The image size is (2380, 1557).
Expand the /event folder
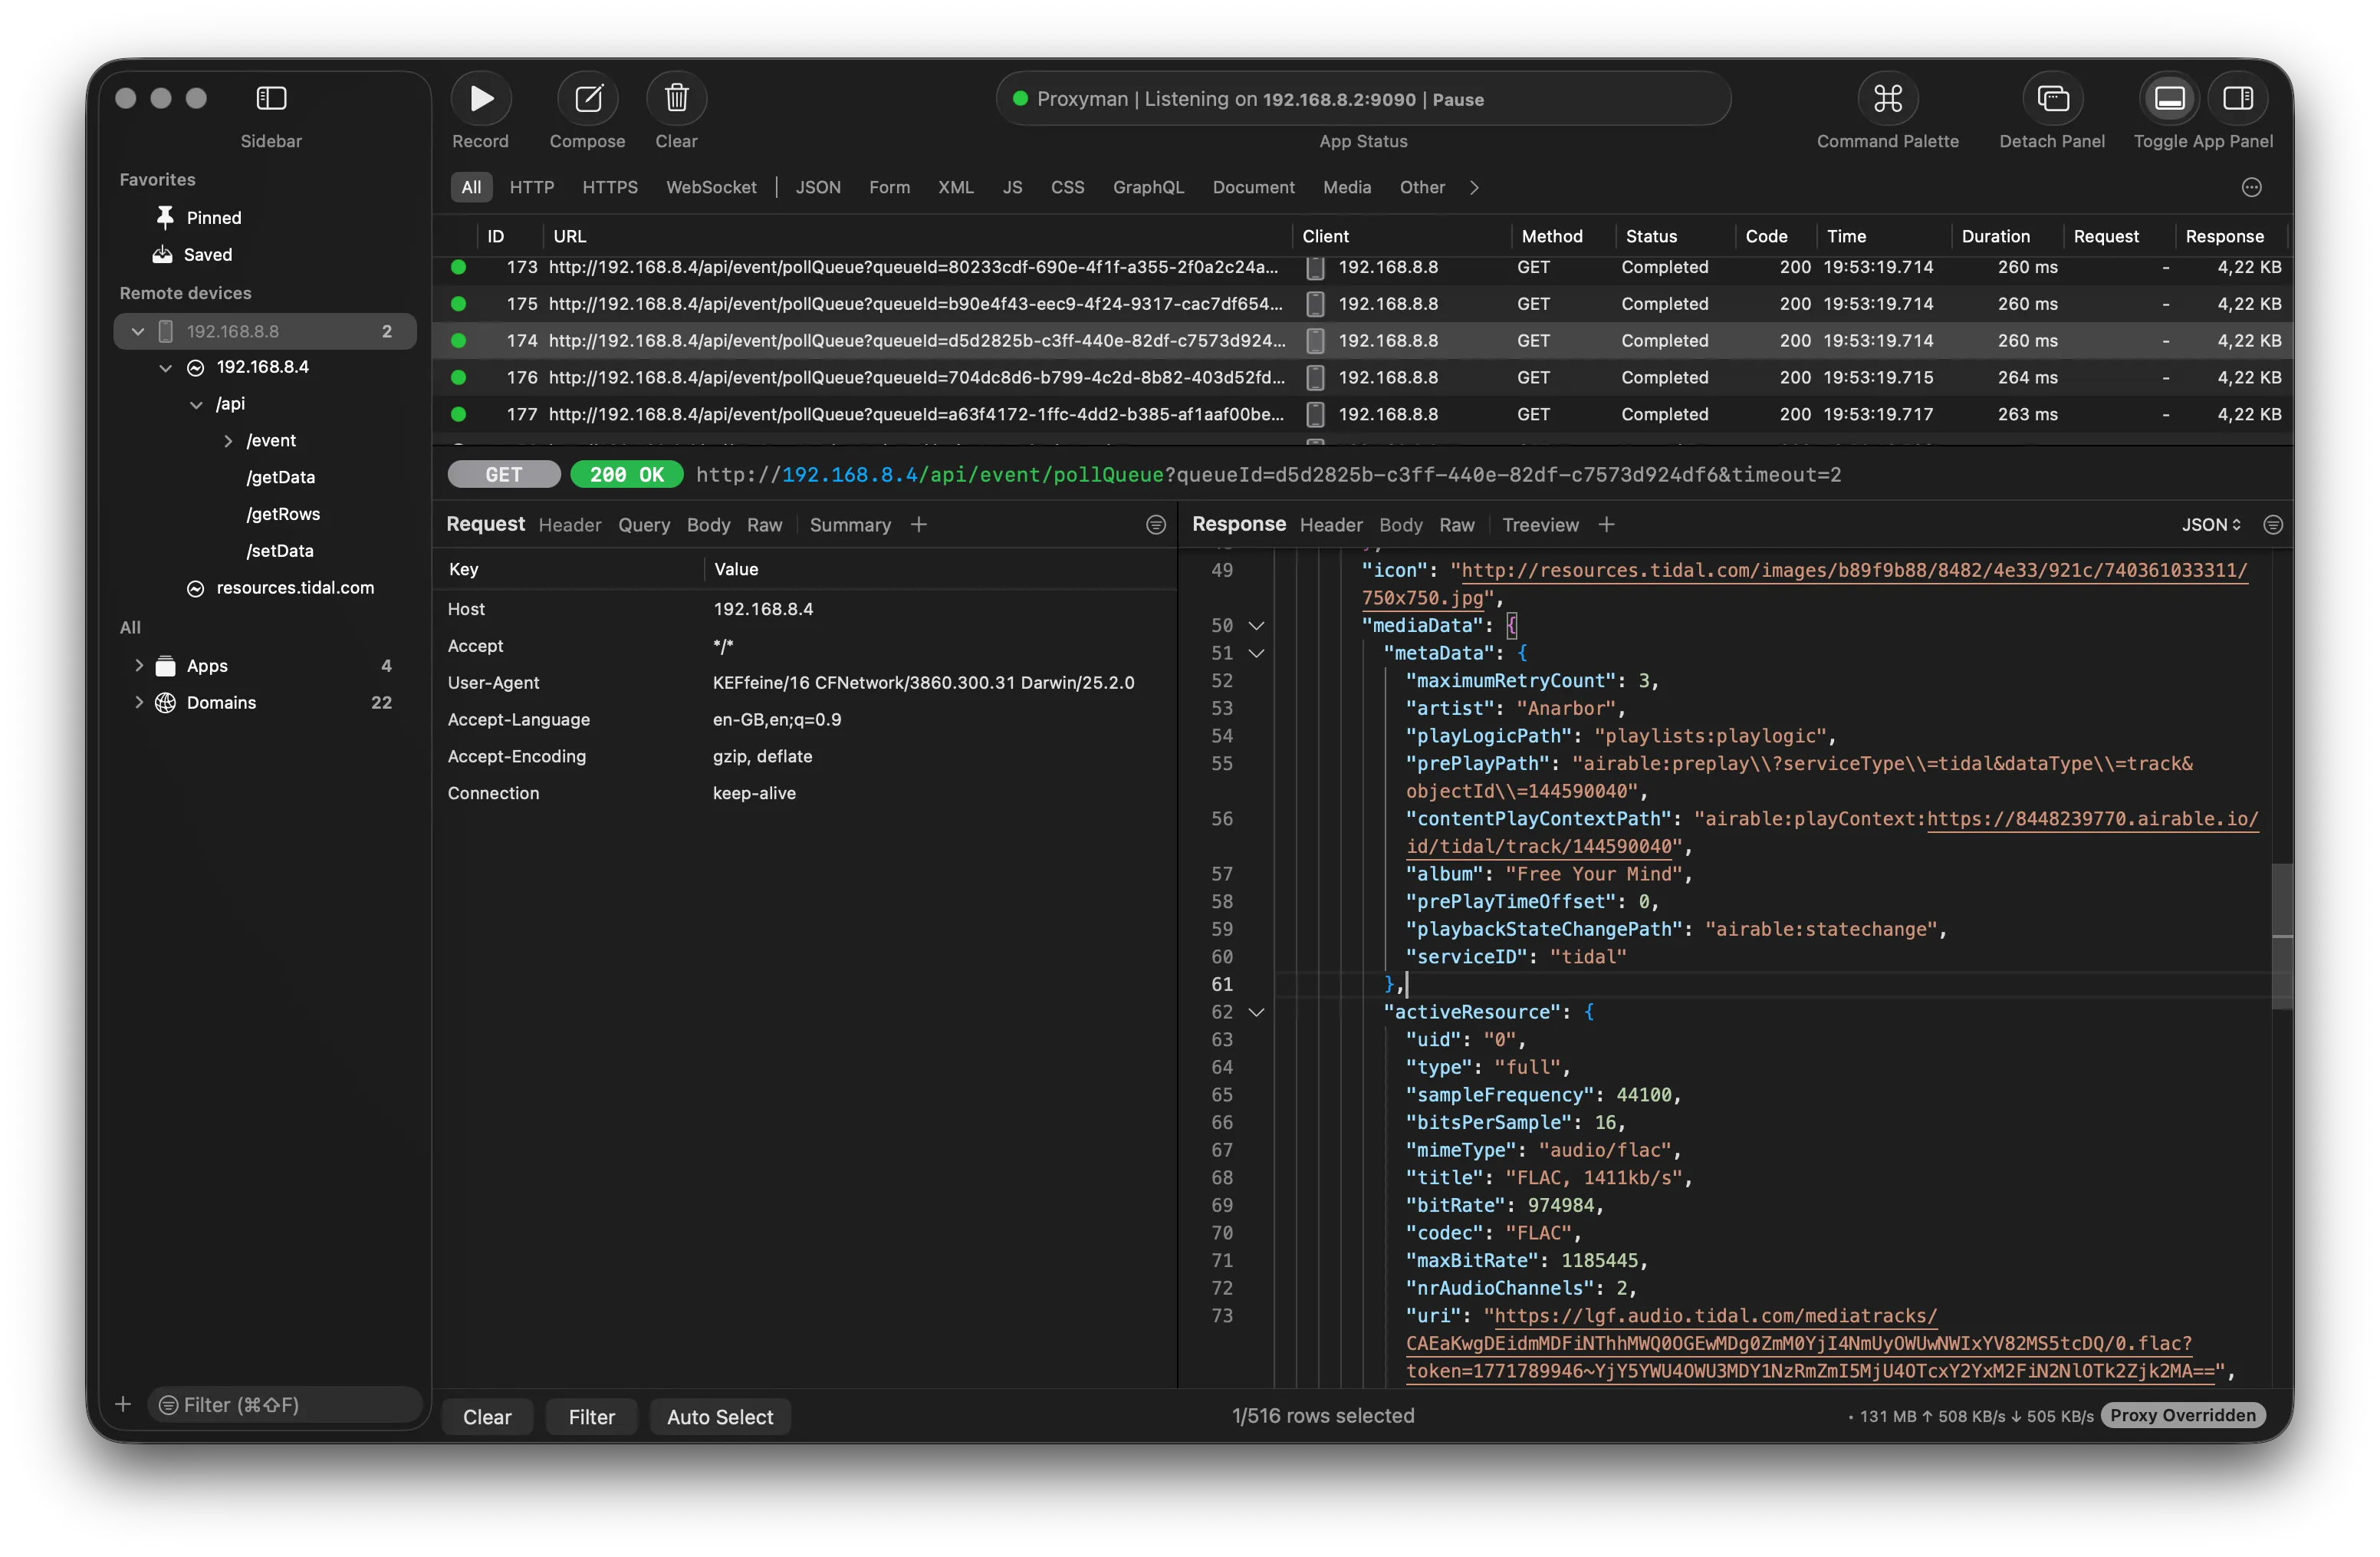[228, 441]
